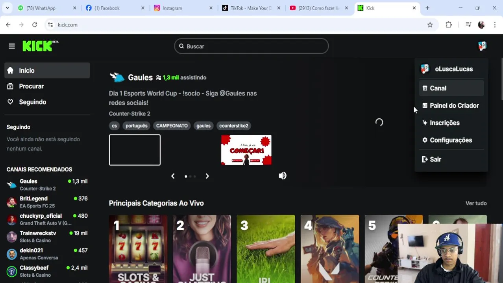The image size is (503, 283).
Task: Open Gaules channel name link
Action: click(x=140, y=77)
